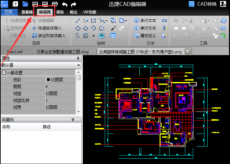The image size is (230, 164).
Task: Collapse the 一般设置 property group
Action: point(4,73)
